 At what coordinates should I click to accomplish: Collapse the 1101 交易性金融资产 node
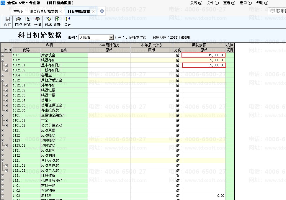3,115
